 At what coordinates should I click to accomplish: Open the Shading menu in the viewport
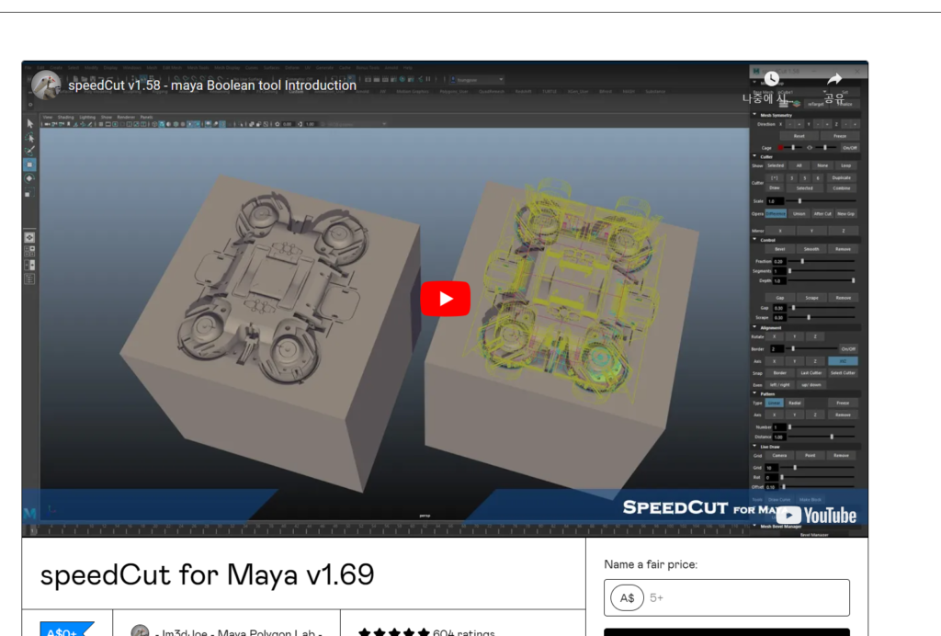66,118
